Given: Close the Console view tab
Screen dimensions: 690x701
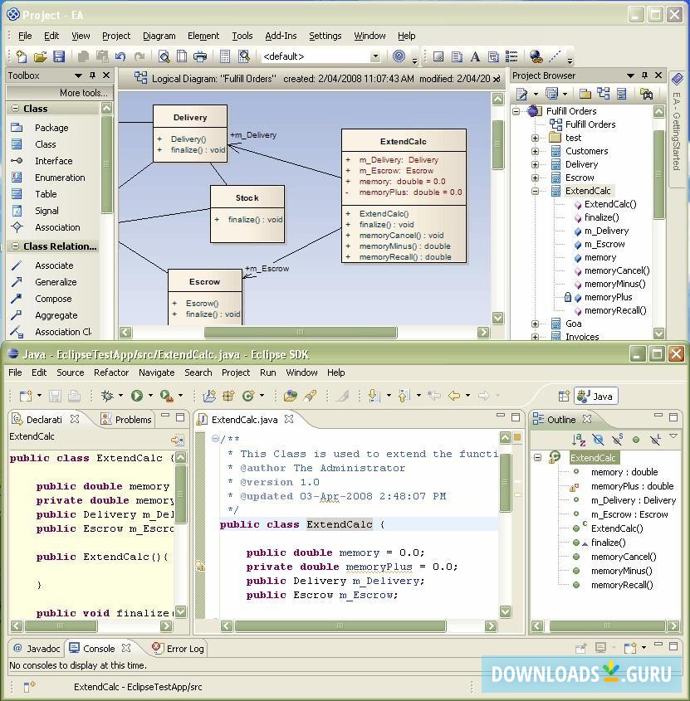Looking at the screenshot, I should 126,648.
